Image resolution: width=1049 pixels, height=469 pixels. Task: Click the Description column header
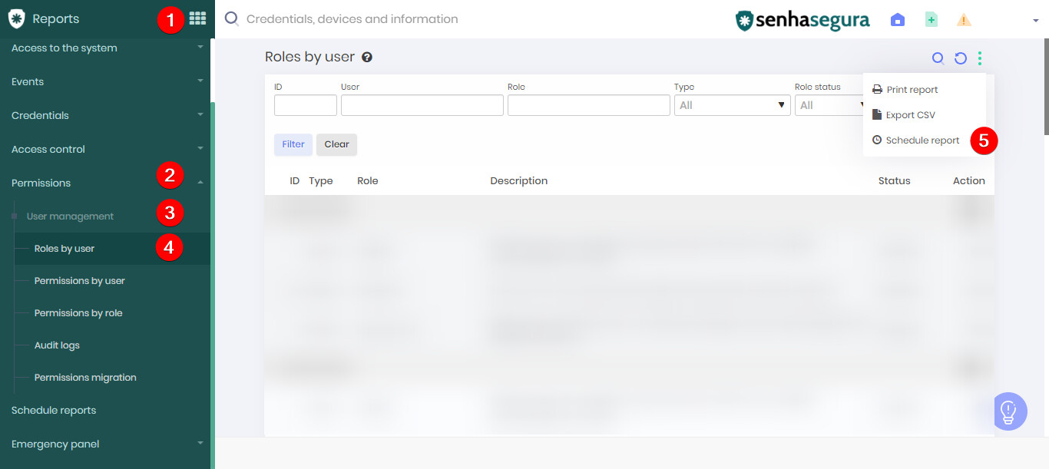519,181
